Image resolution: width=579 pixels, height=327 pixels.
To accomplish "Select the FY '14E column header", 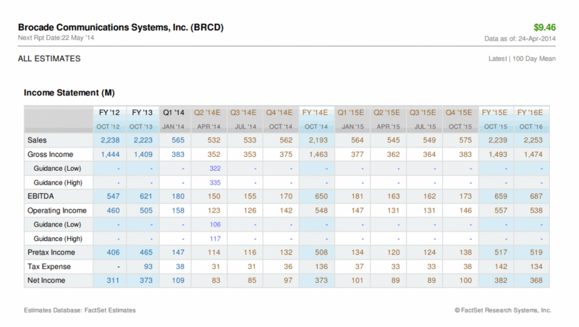I will (315, 113).
